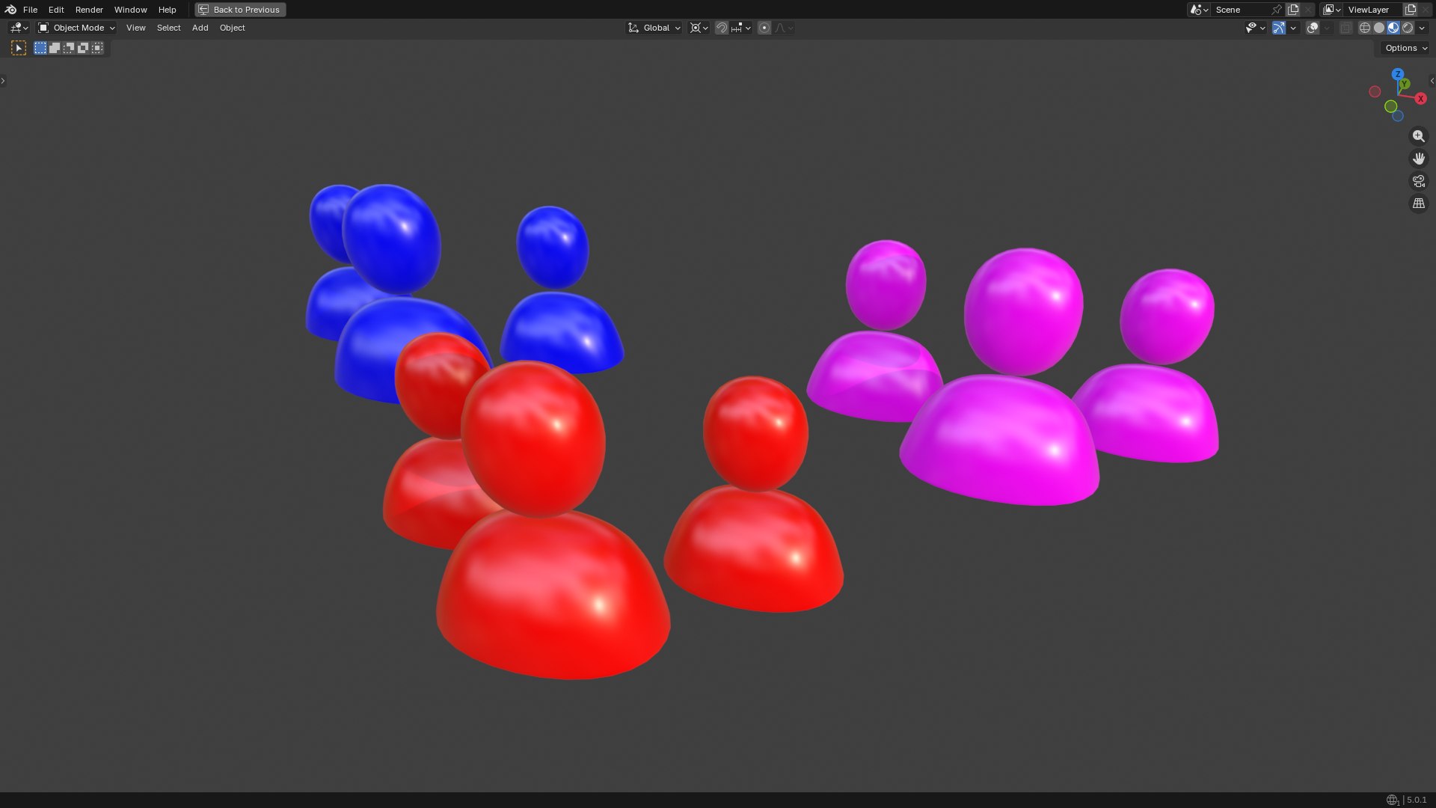Open the editor type dropdown
The image size is (1436, 808).
19,28
